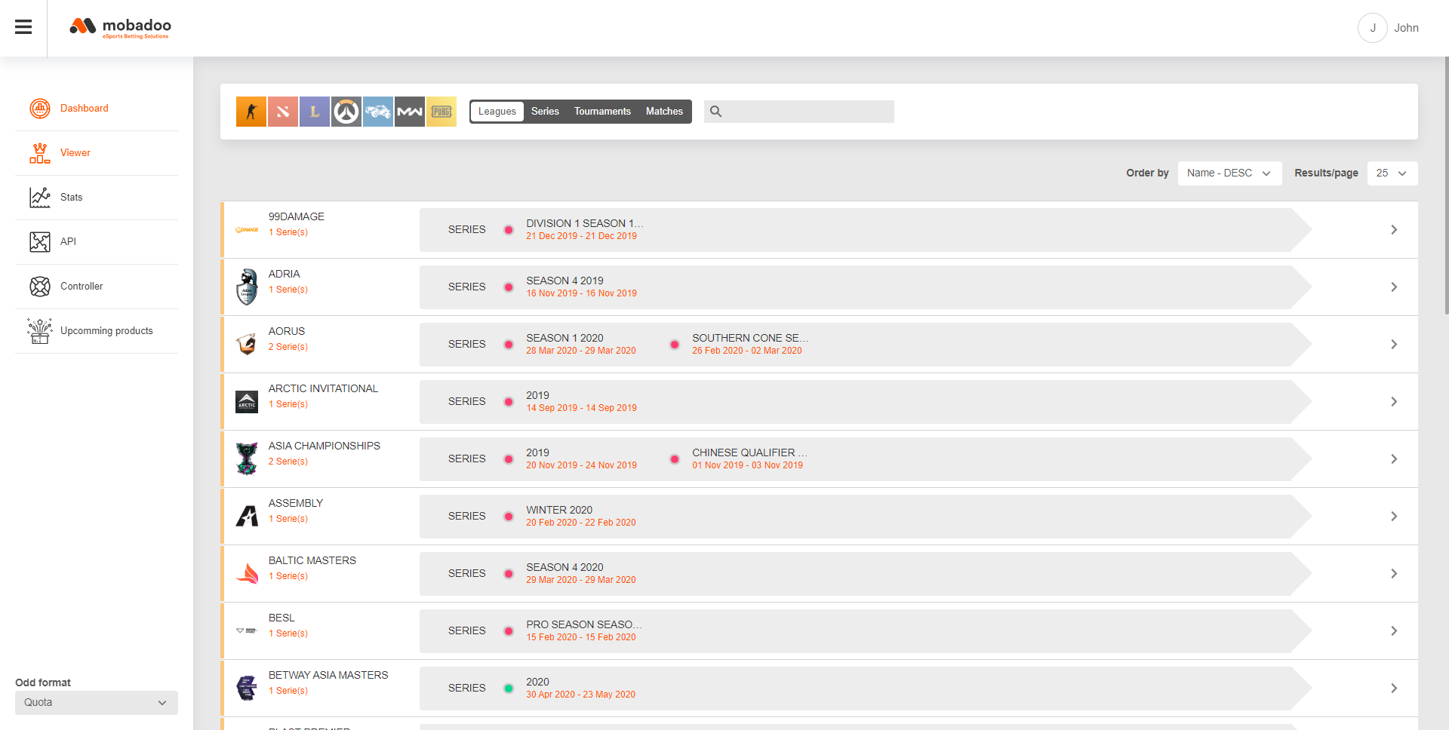Image resolution: width=1449 pixels, height=730 pixels.
Task: Switch to the Tournaments tab
Action: click(x=602, y=112)
